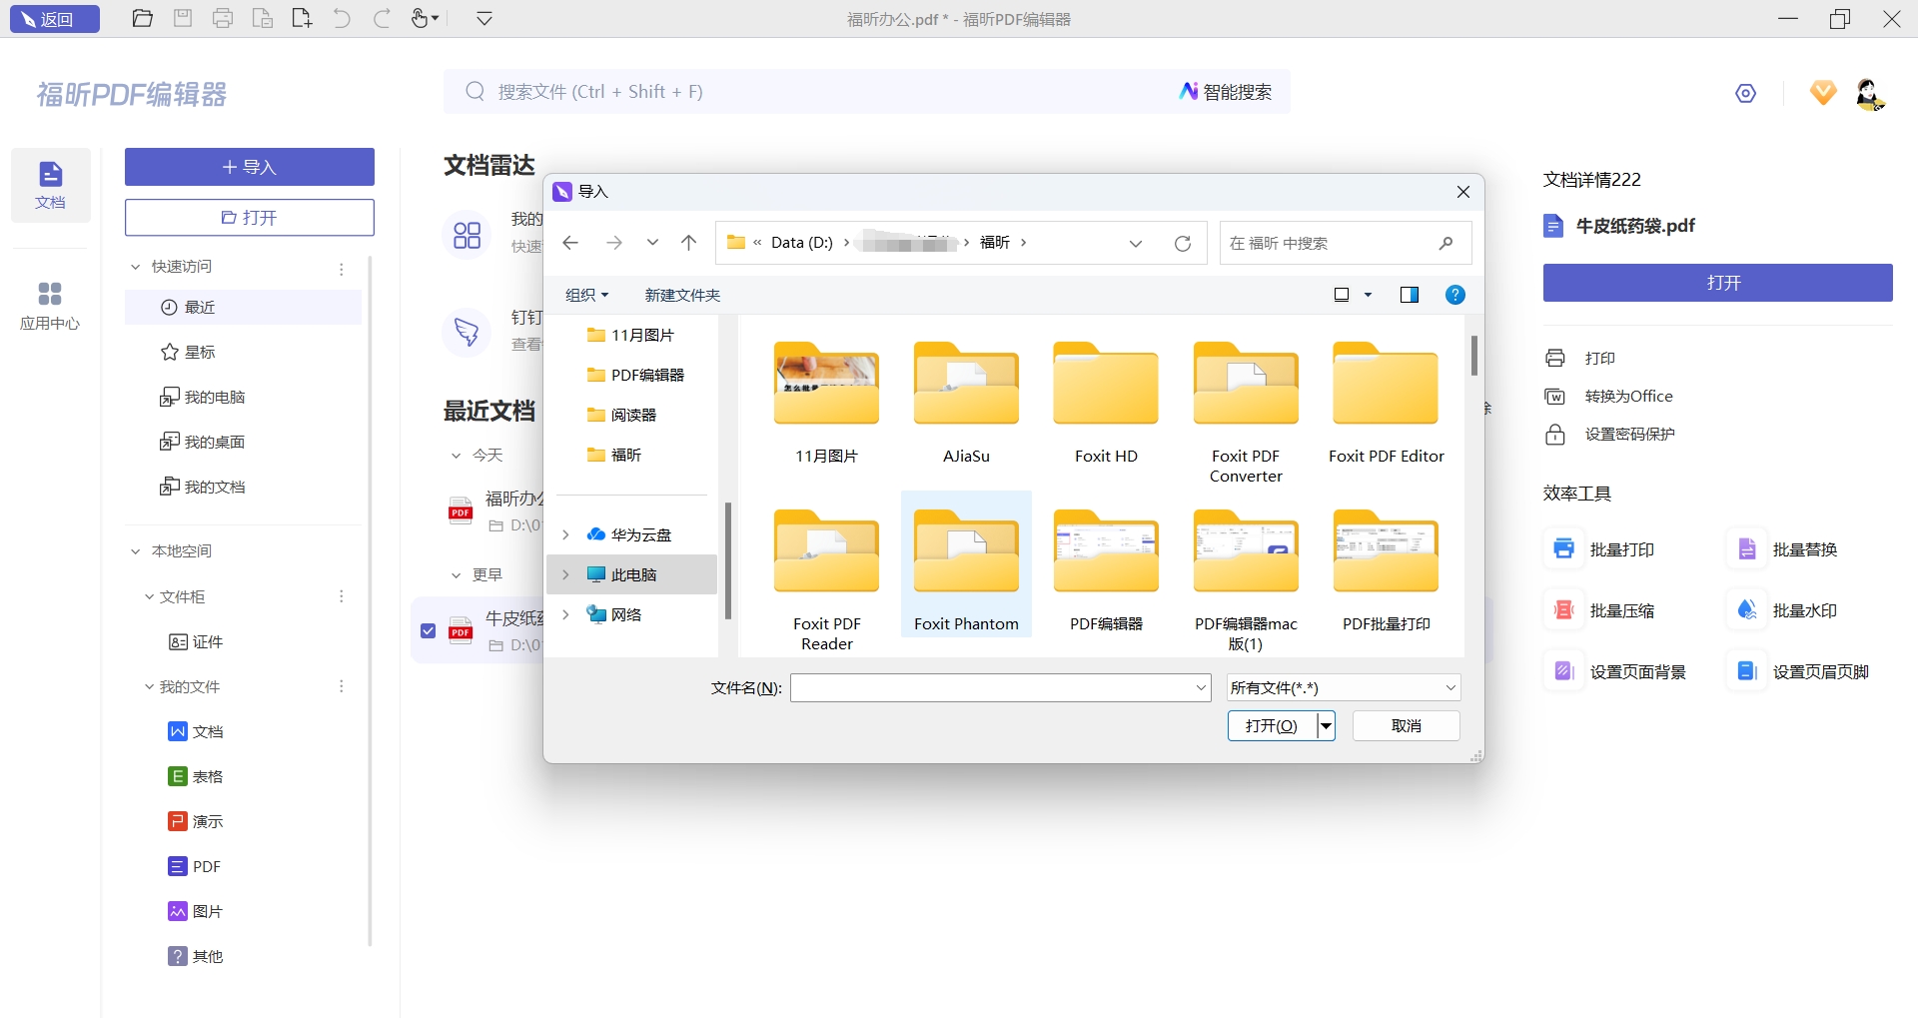Select the 文档 sidebar icon
Image resolution: width=1918 pixels, height=1018 pixels.
point(50,185)
